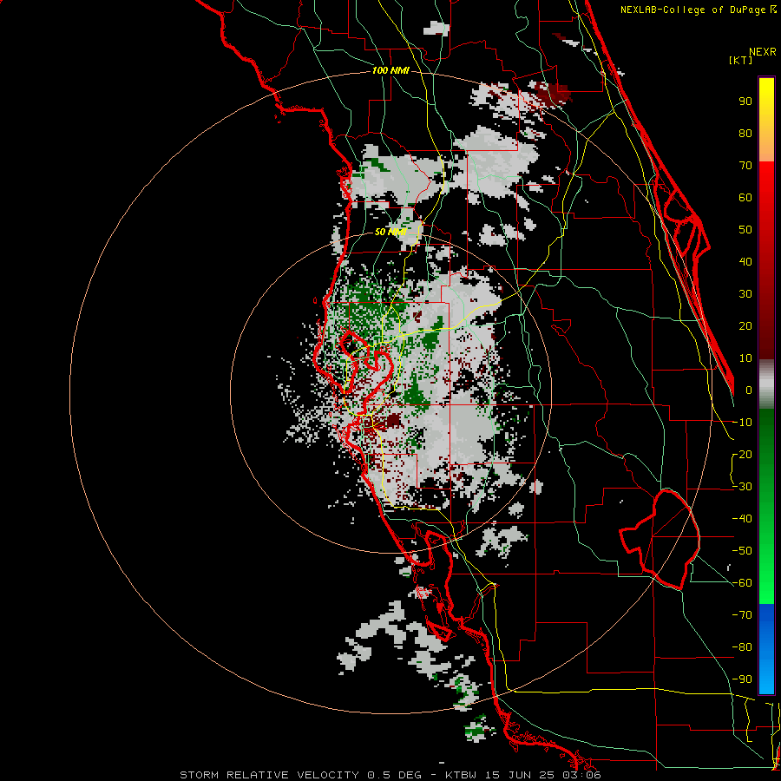Click the positive 50 scale label

click(745, 230)
